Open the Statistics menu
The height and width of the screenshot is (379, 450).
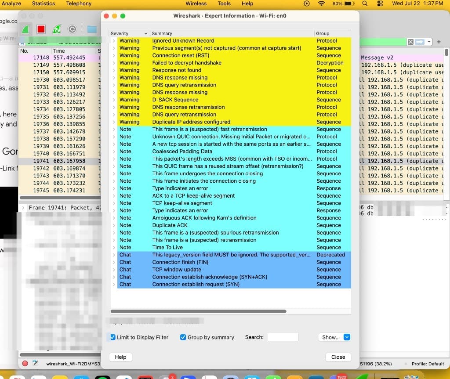click(x=44, y=4)
